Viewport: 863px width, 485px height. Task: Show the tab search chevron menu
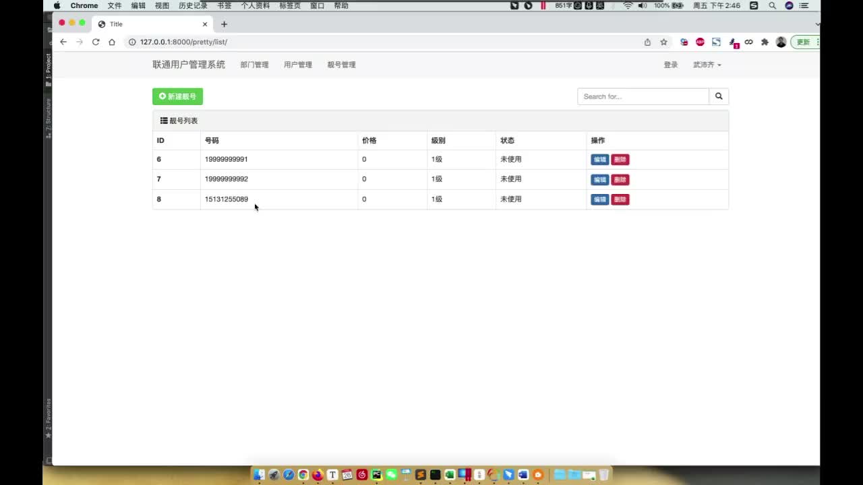(x=817, y=24)
